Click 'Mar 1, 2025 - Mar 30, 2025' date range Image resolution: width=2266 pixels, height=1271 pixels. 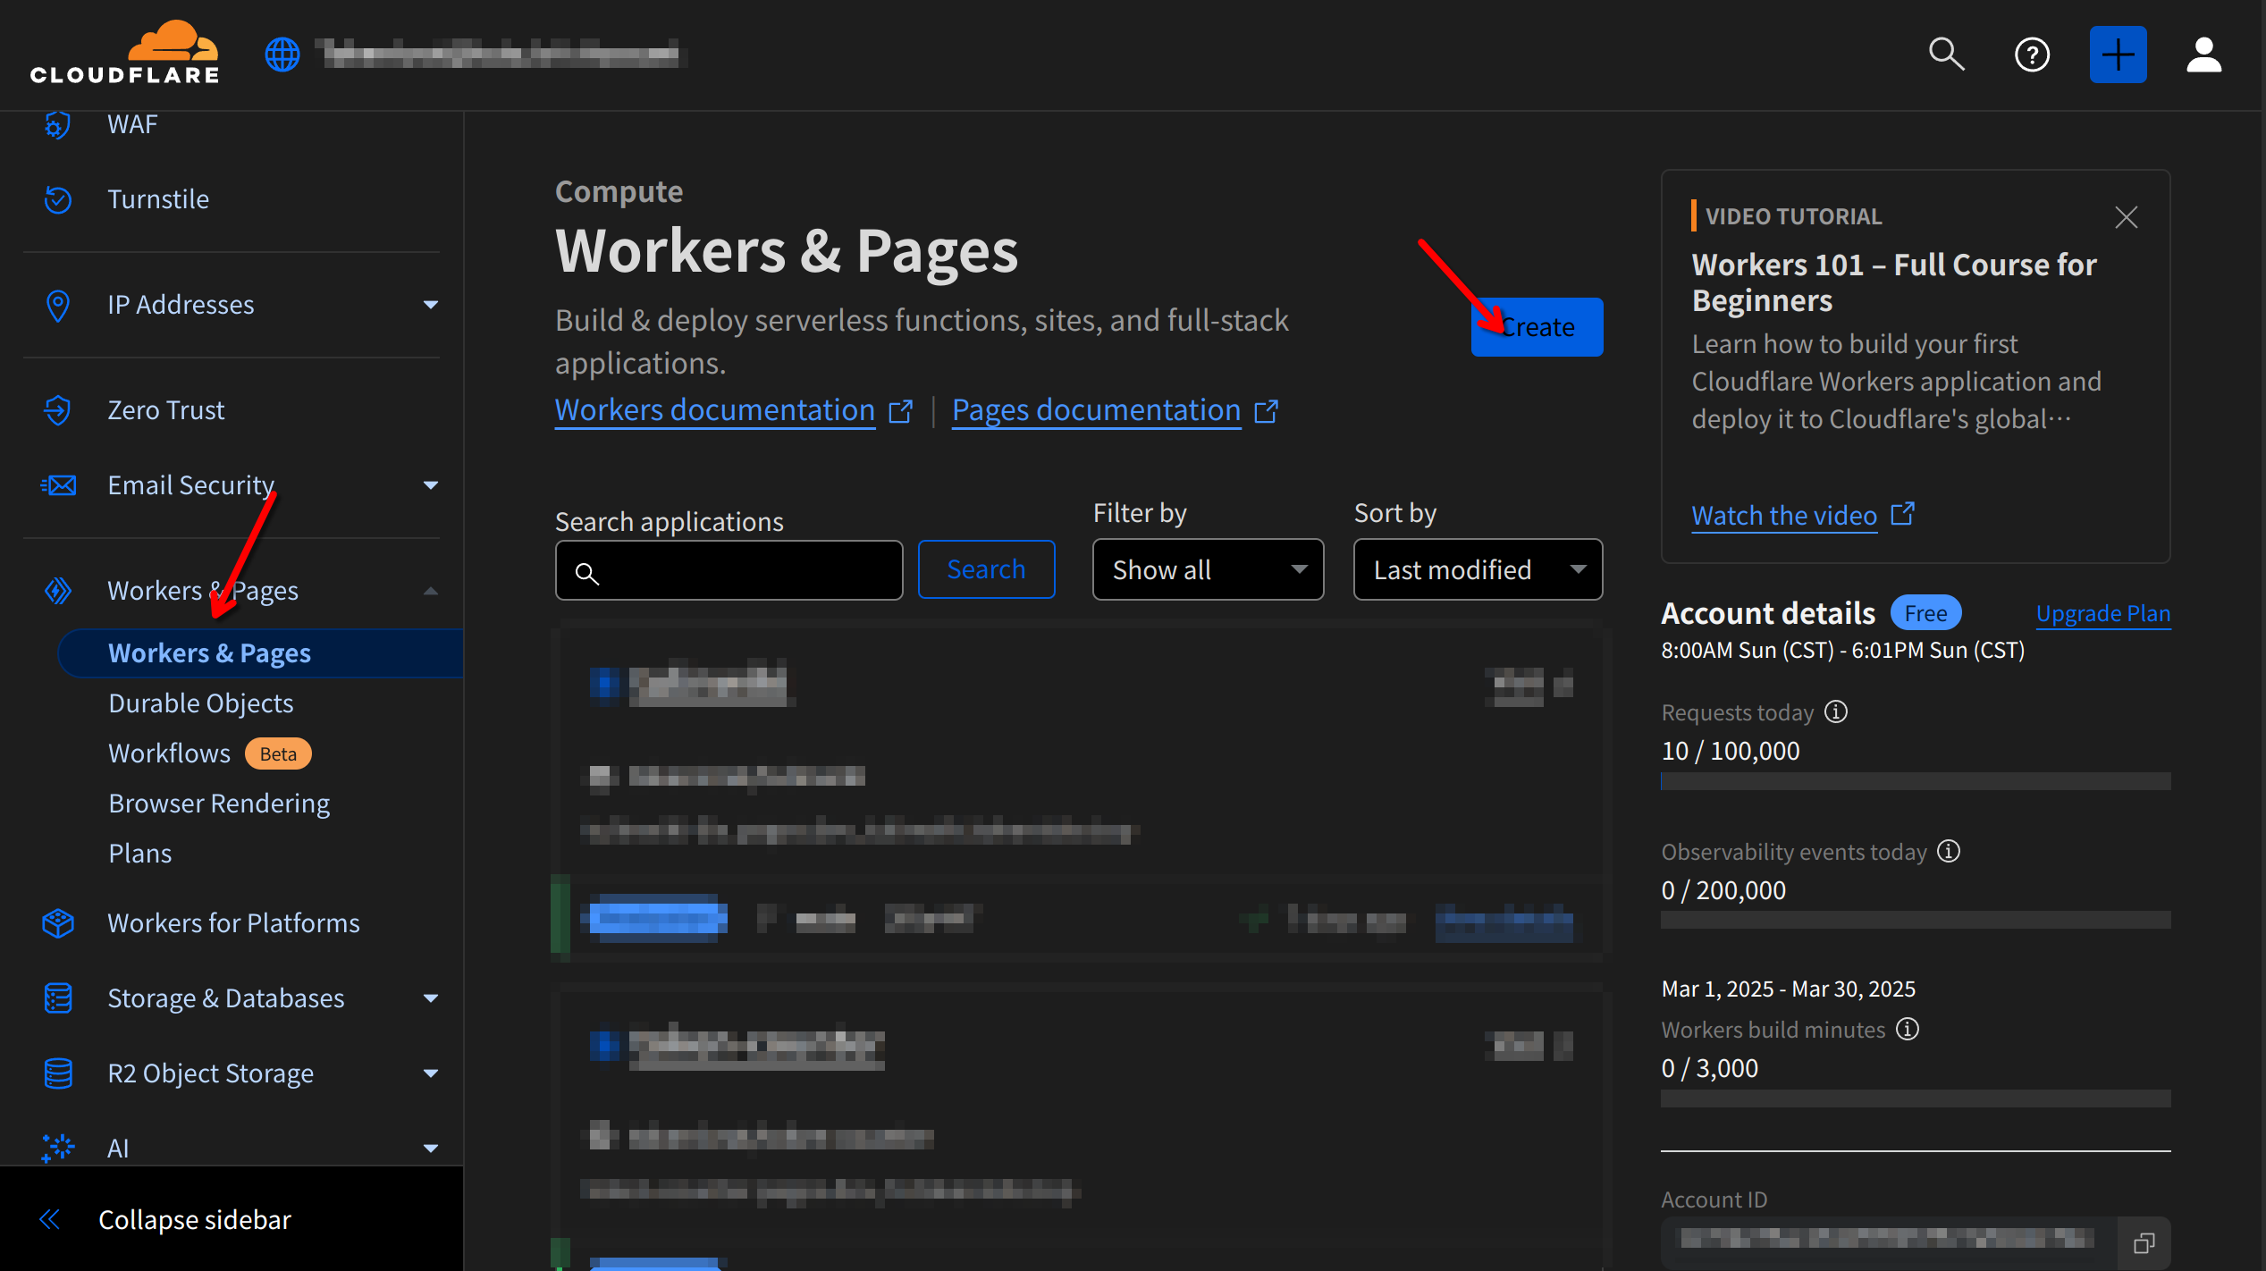[x=1789, y=989]
